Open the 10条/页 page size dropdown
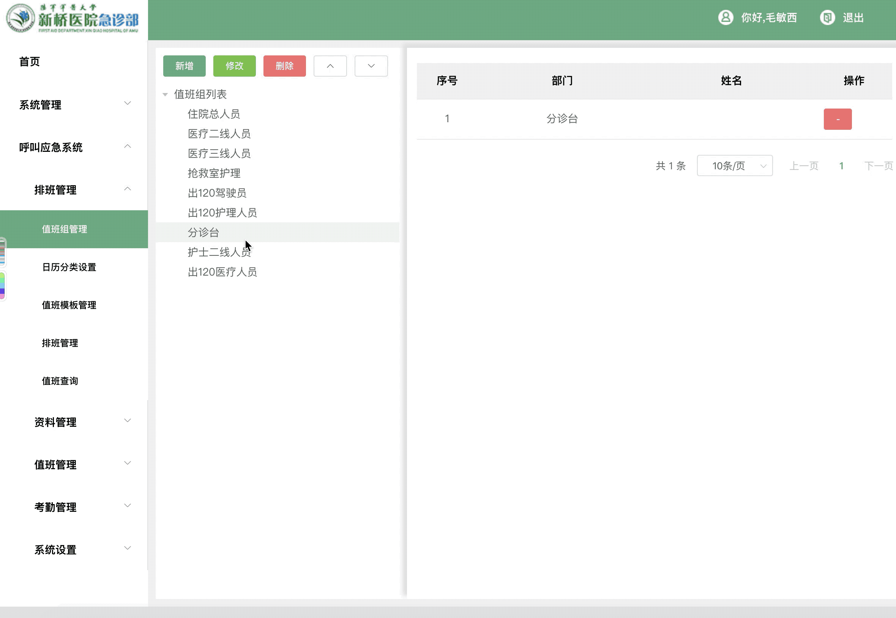 [x=734, y=166]
